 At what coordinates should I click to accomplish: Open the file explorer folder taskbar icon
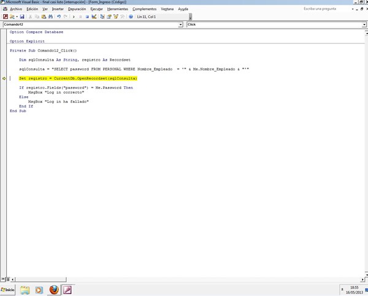(x=25, y=290)
